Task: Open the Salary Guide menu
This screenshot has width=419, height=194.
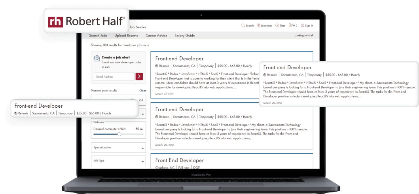Action: [x=185, y=36]
